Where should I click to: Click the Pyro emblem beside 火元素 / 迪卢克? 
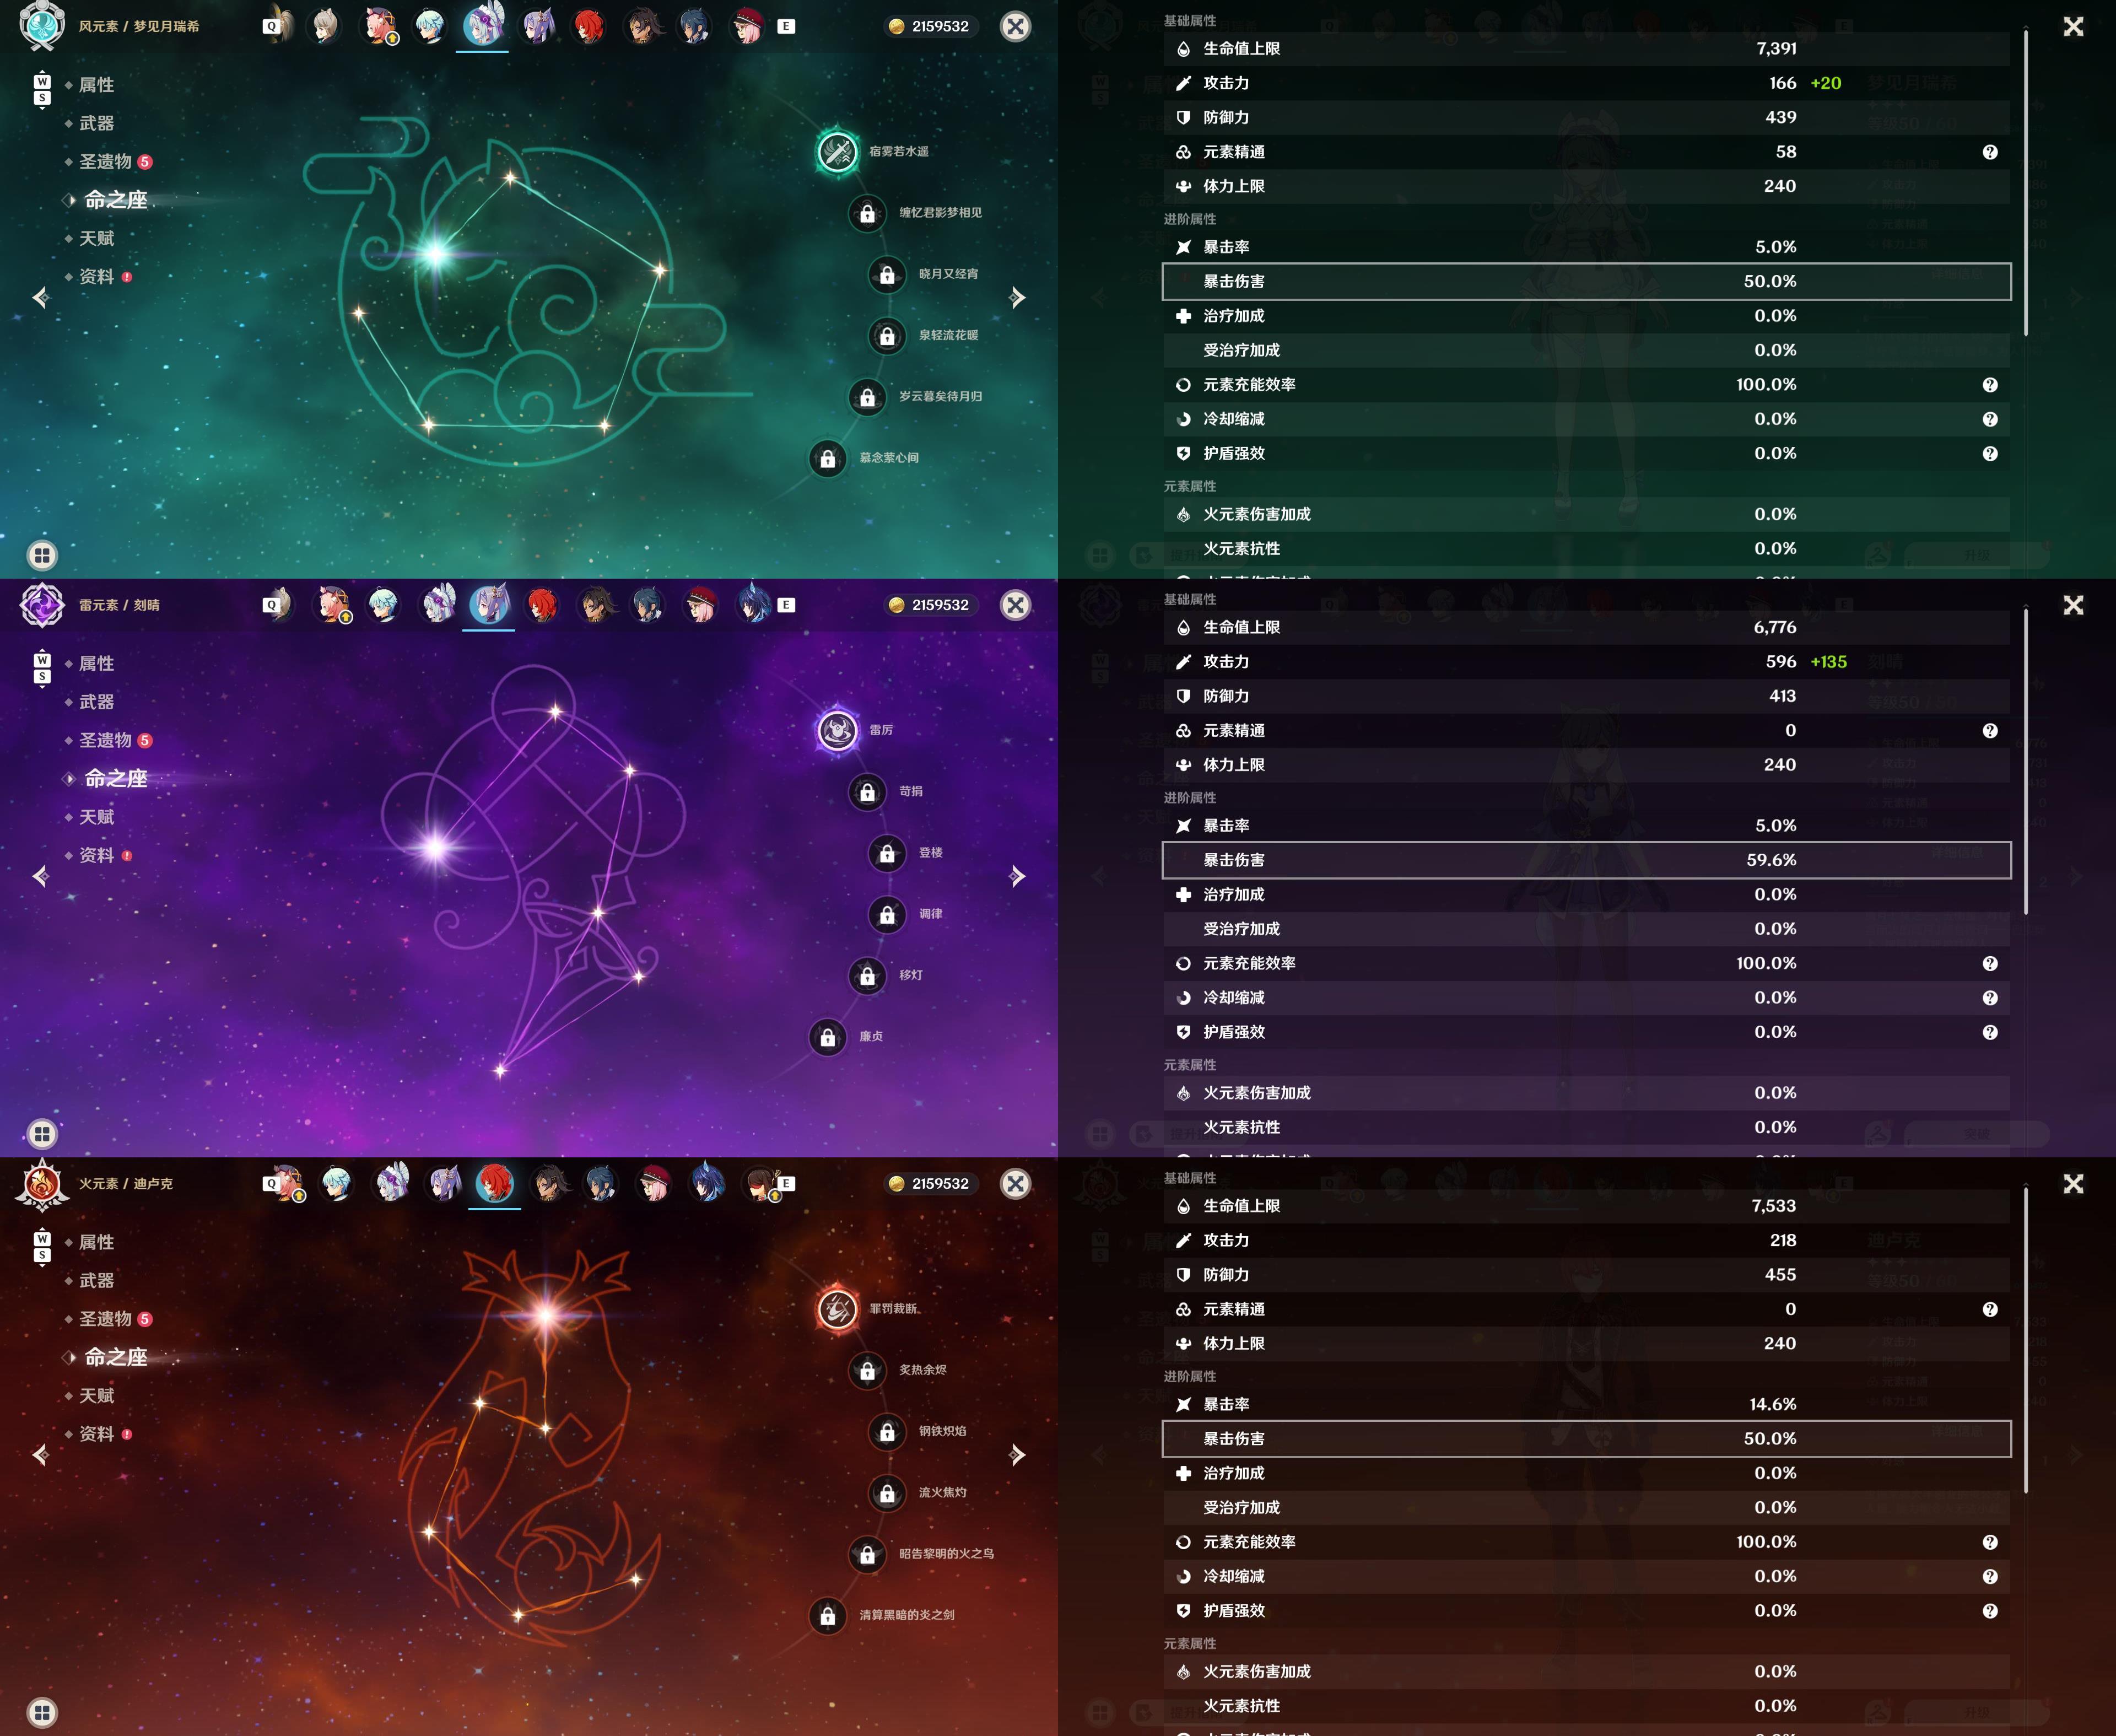[x=42, y=1184]
